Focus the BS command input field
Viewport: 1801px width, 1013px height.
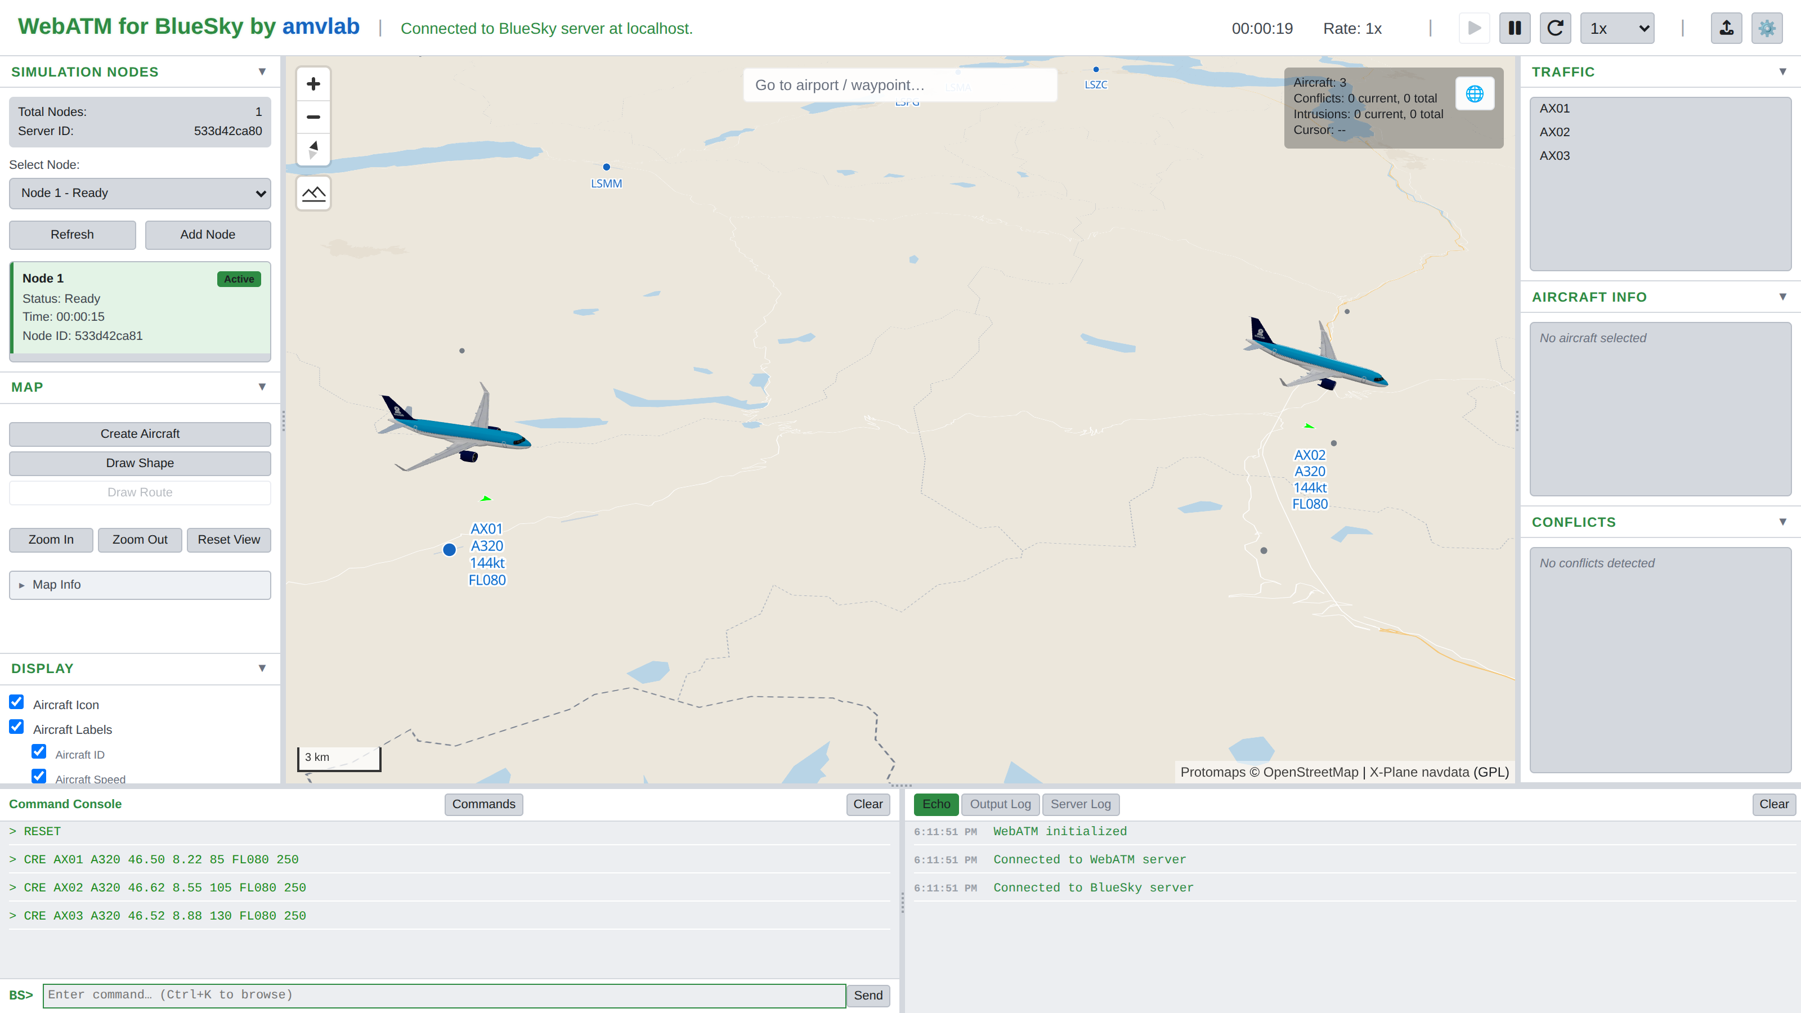444,996
